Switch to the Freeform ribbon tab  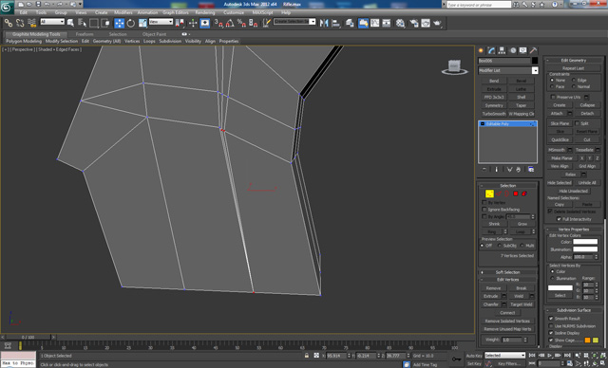pyautogui.click(x=85, y=34)
